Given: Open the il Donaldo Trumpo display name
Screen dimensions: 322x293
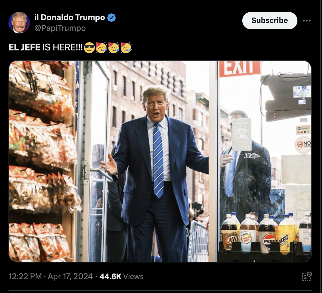Looking at the screenshot, I should click(70, 17).
